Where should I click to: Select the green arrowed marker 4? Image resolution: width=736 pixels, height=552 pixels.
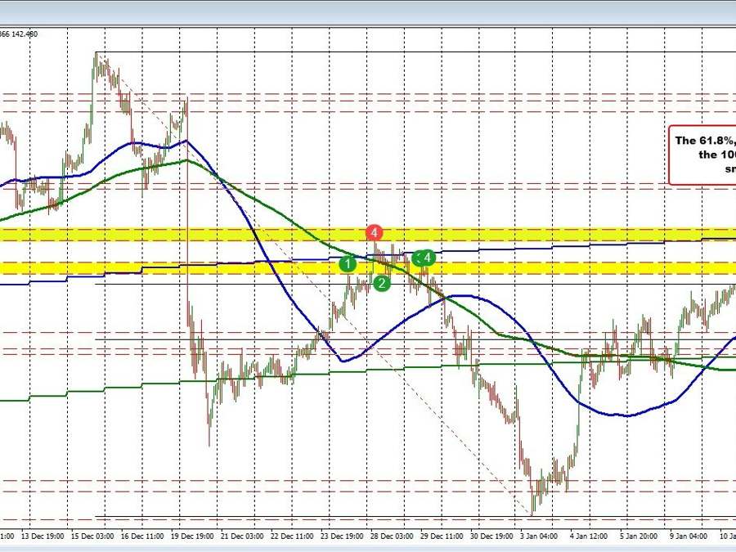click(424, 258)
